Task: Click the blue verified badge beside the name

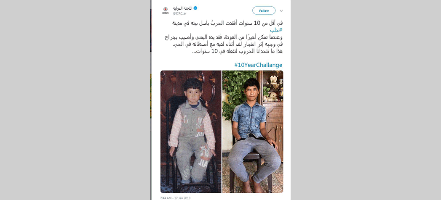Action: pos(195,8)
